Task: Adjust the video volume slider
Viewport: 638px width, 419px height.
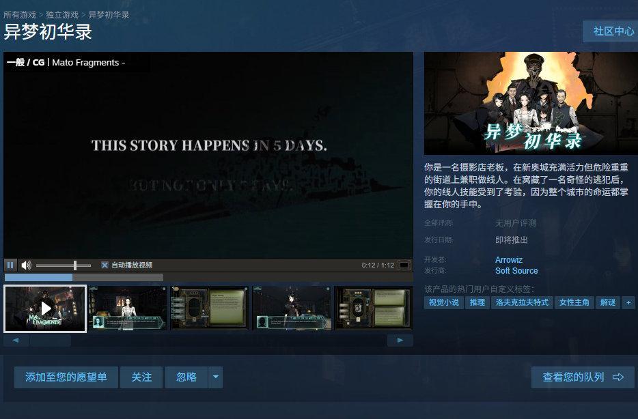Action: [x=64, y=265]
